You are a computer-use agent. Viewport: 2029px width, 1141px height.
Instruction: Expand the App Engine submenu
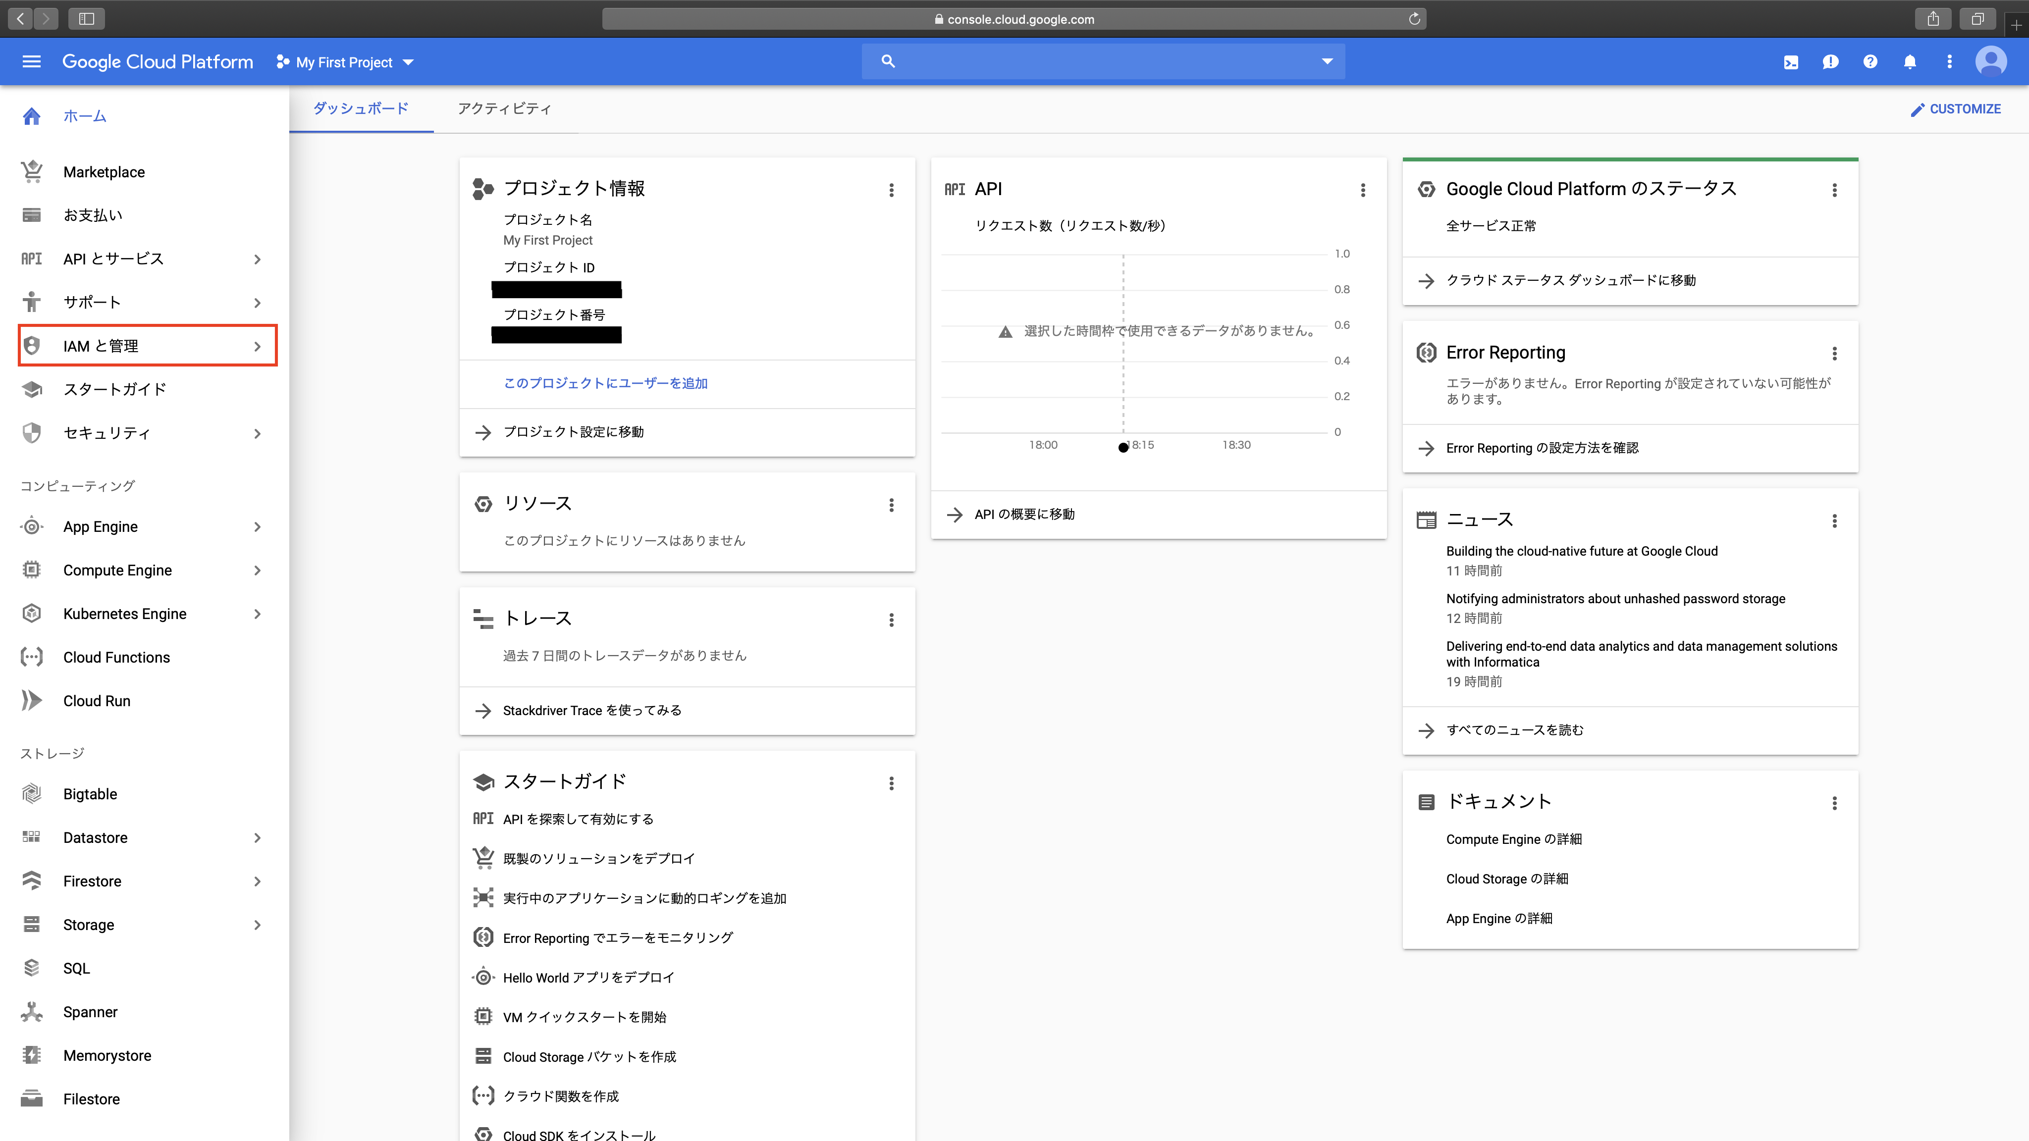(x=258, y=526)
